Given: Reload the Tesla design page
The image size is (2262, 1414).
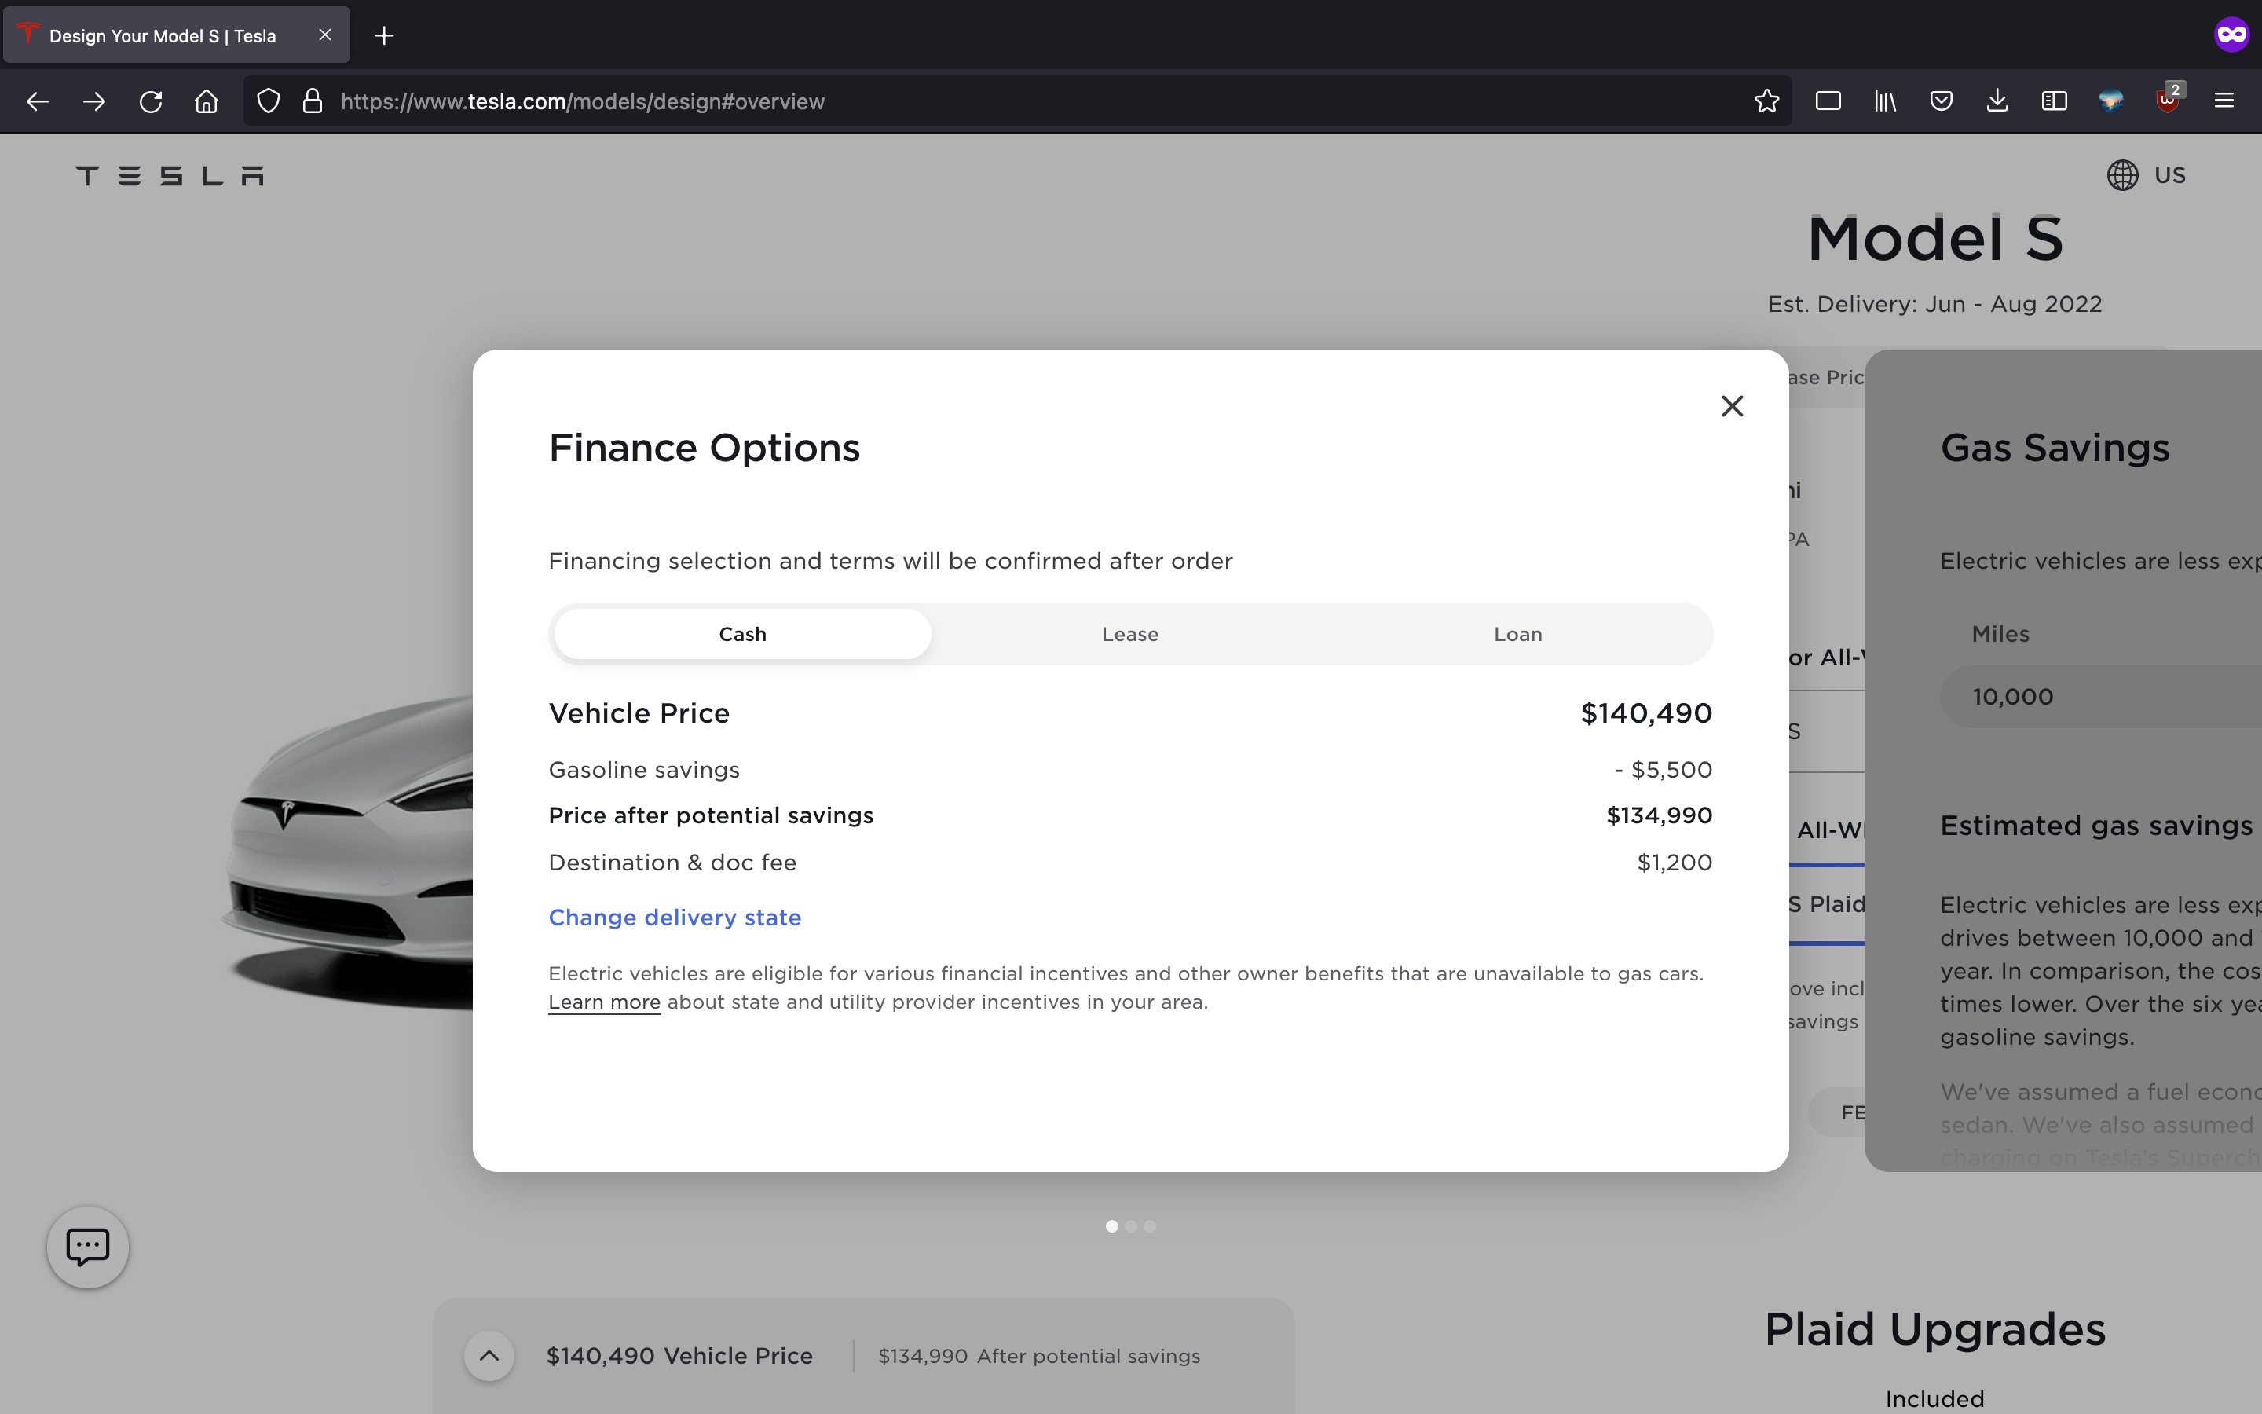Looking at the screenshot, I should pos(151,101).
